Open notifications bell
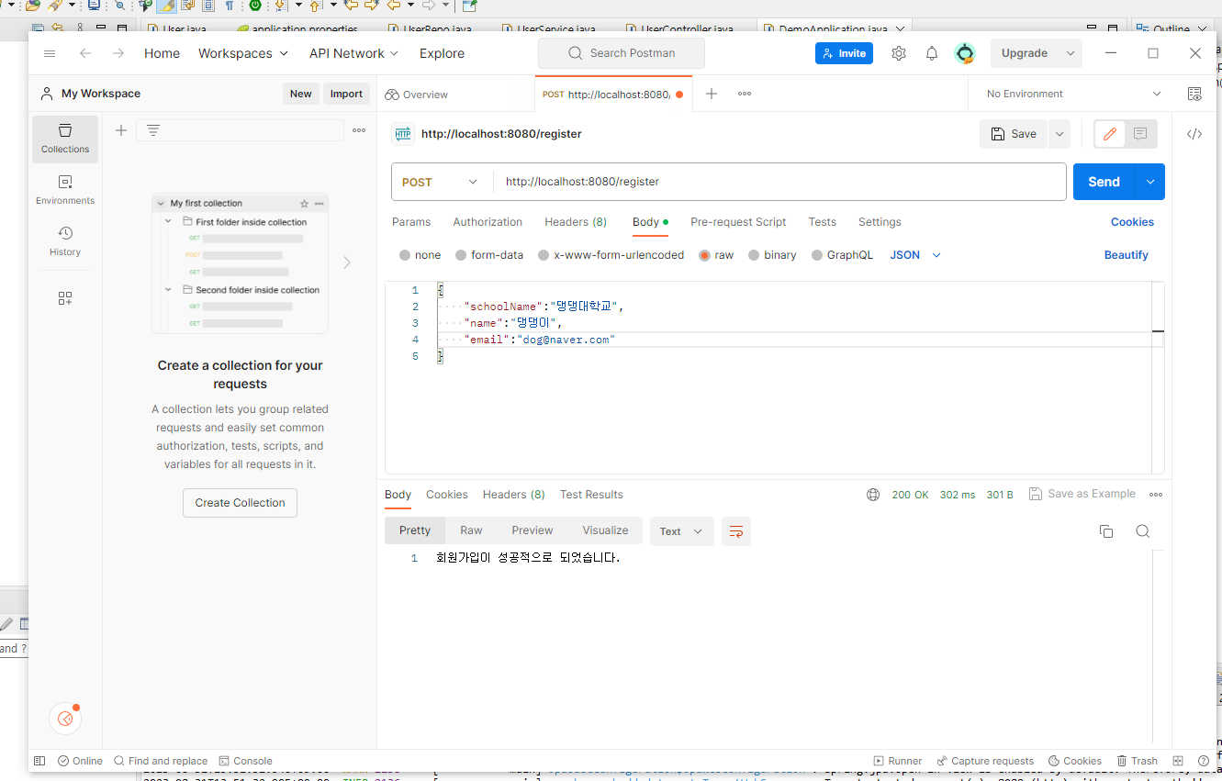This screenshot has height=781, width=1222. coord(932,53)
